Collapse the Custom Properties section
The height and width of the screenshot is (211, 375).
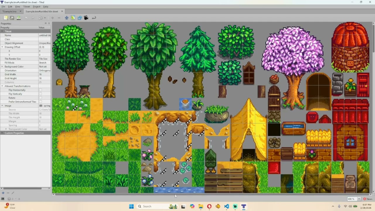2,133
